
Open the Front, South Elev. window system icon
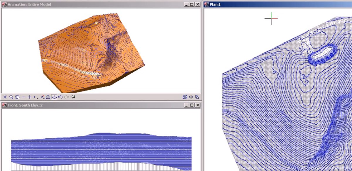point(5,105)
